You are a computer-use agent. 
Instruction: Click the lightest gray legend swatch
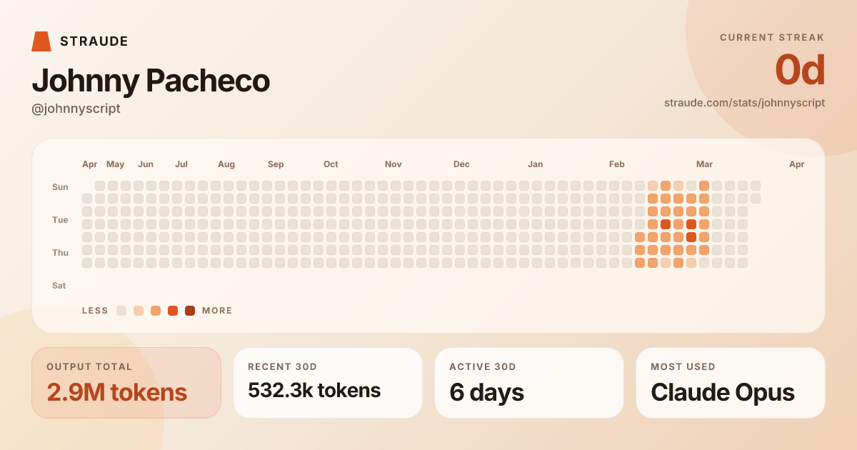point(121,311)
